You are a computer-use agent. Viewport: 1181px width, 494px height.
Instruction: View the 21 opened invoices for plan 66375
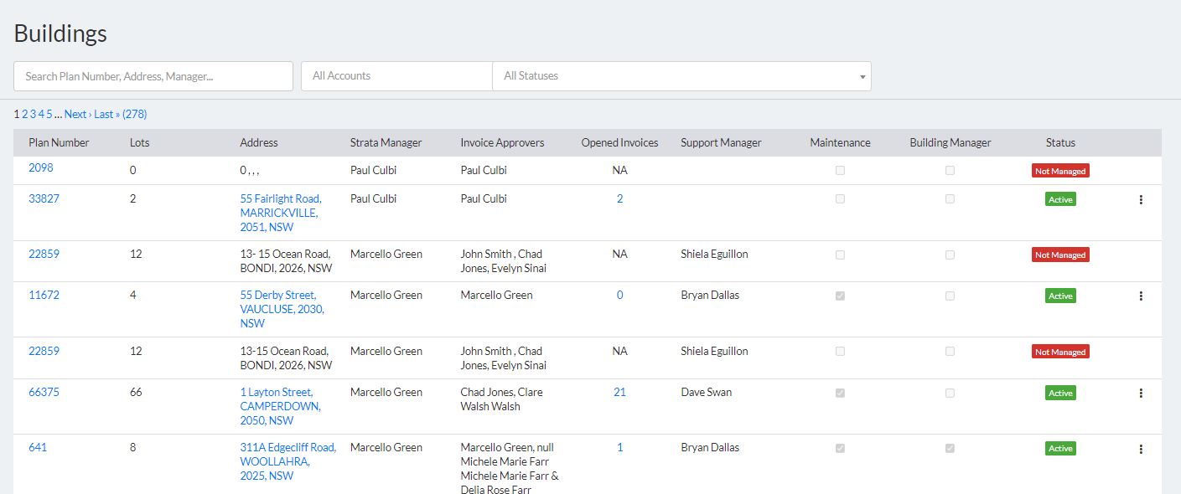(x=619, y=392)
